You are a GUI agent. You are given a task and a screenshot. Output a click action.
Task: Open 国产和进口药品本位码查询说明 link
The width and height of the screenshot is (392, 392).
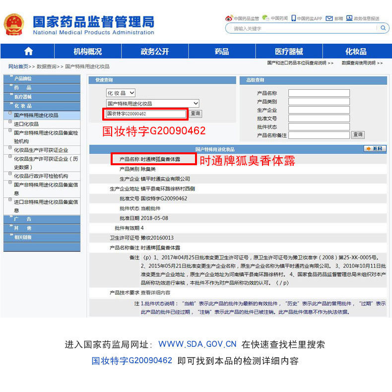coord(300,63)
